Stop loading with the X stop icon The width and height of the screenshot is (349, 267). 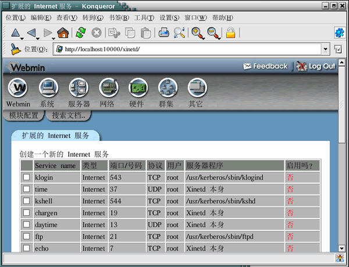(97, 33)
